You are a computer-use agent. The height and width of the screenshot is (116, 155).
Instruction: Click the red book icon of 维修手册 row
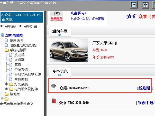click(x=54, y=101)
